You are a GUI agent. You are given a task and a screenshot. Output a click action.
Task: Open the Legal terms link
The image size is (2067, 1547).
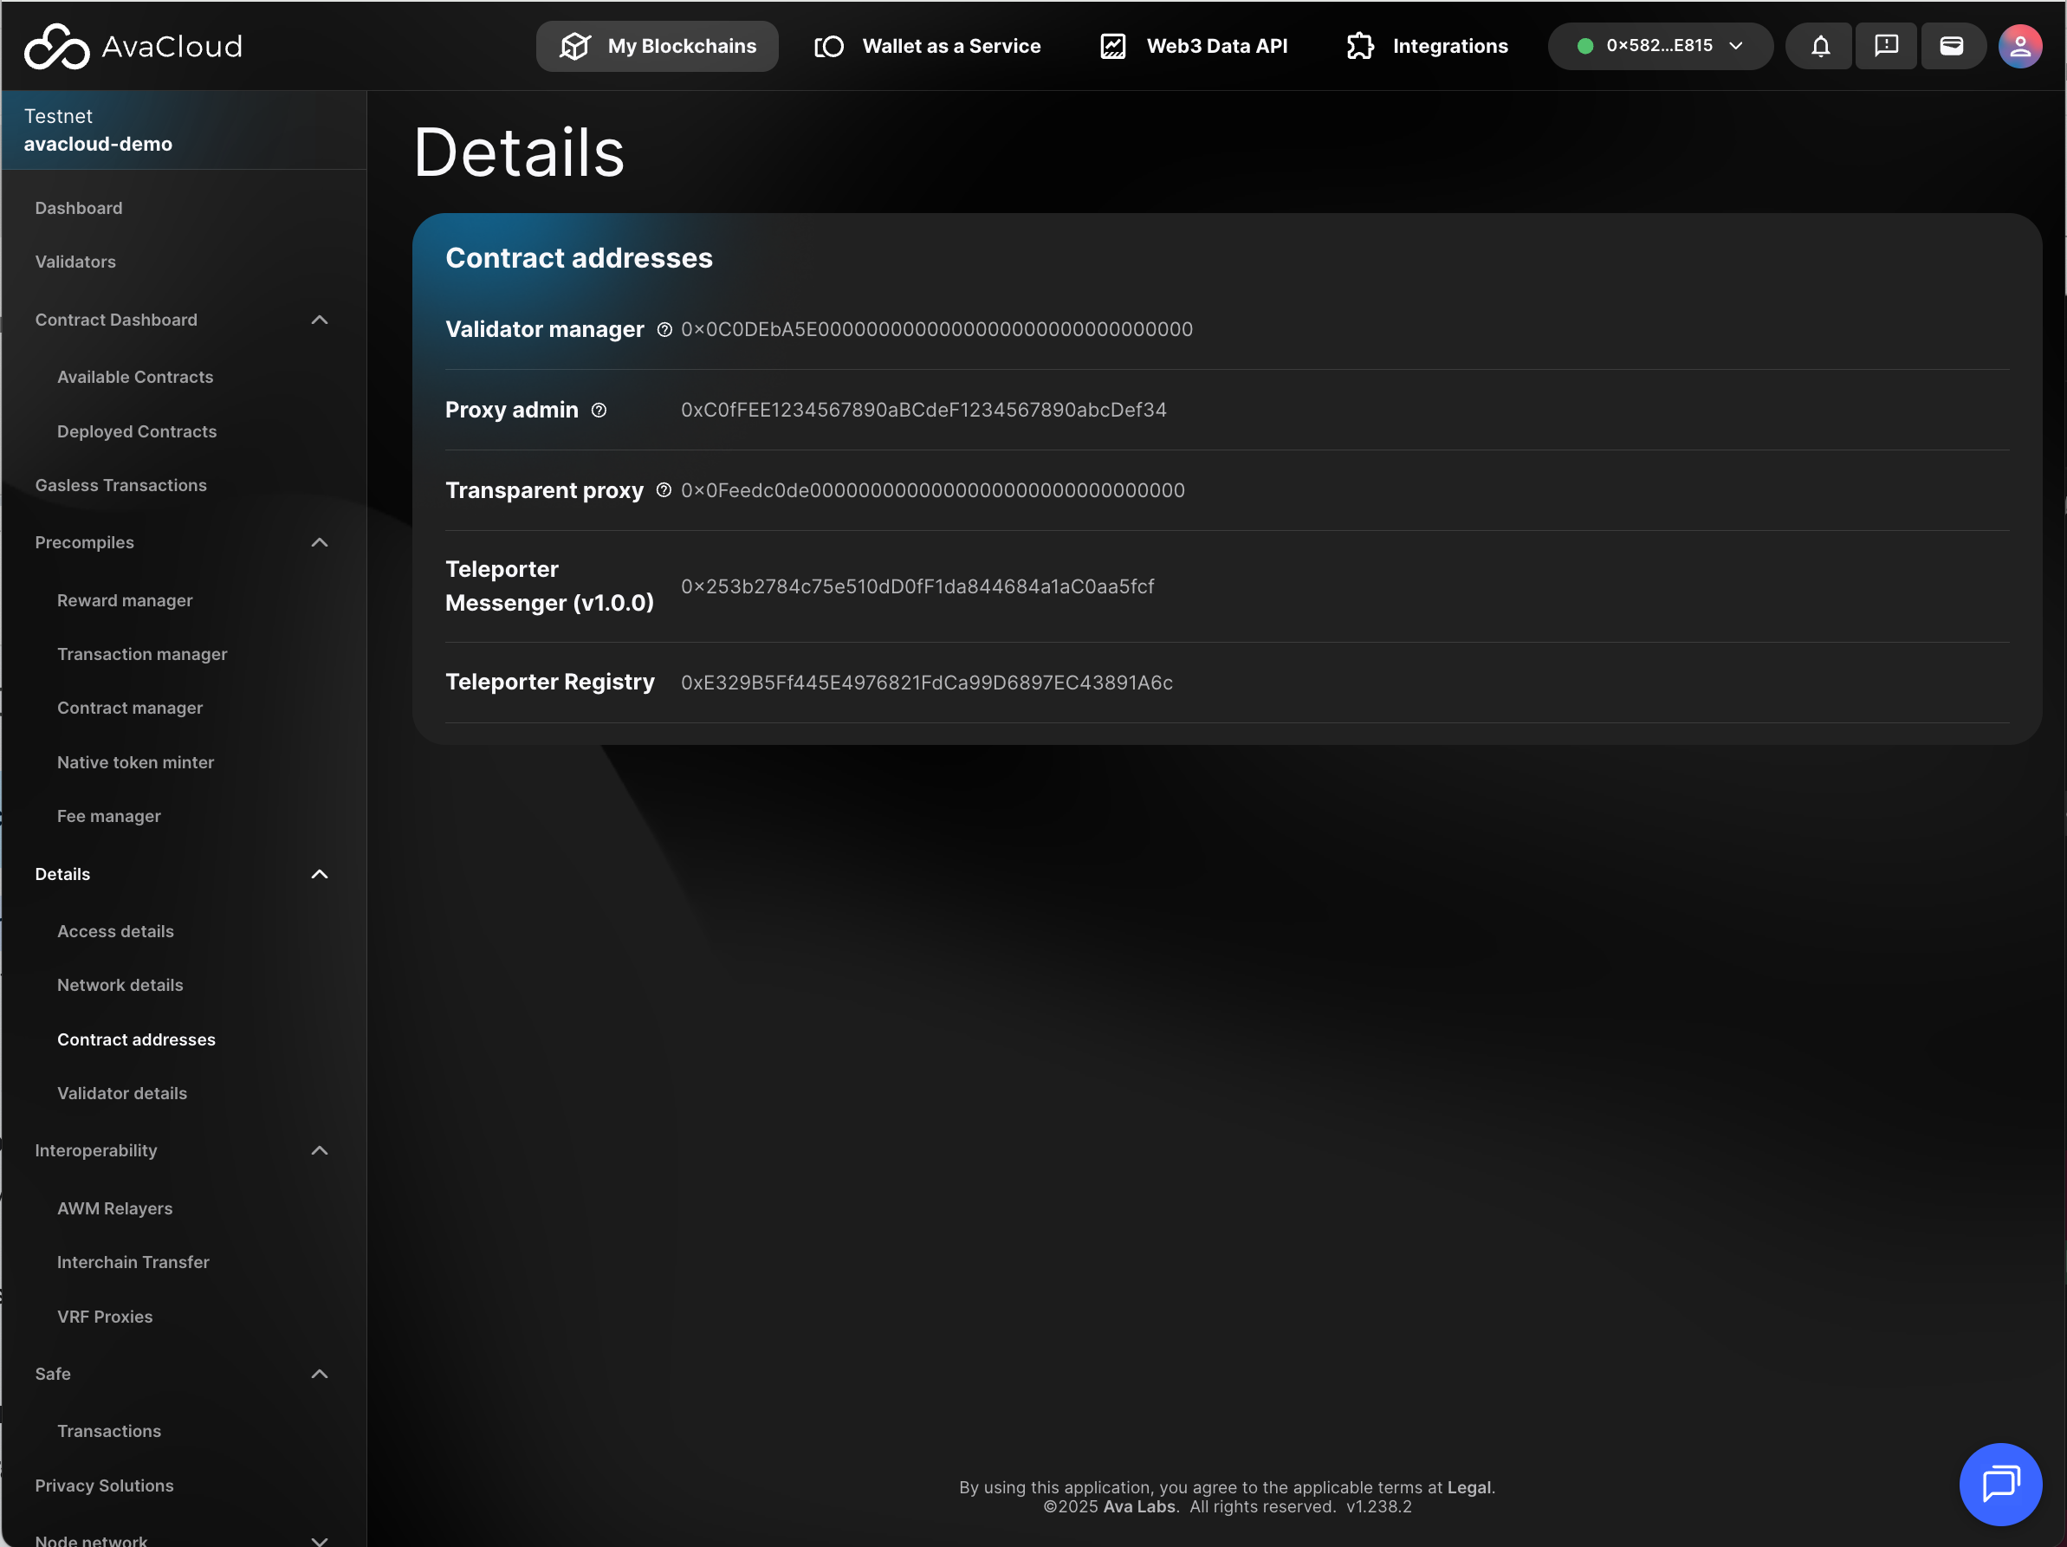1469,1487
